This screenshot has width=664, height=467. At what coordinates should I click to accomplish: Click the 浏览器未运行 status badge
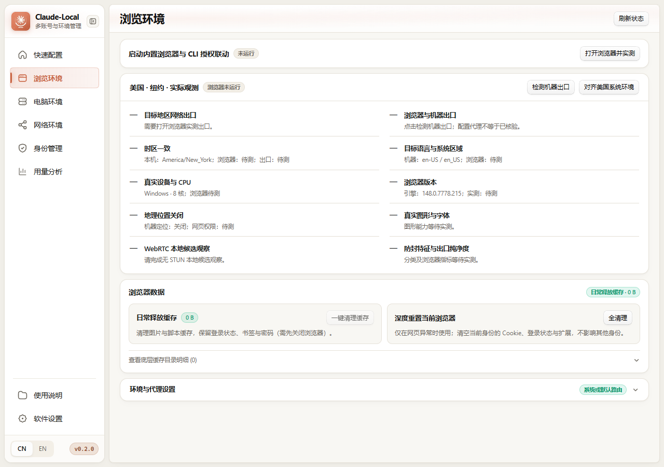(224, 87)
